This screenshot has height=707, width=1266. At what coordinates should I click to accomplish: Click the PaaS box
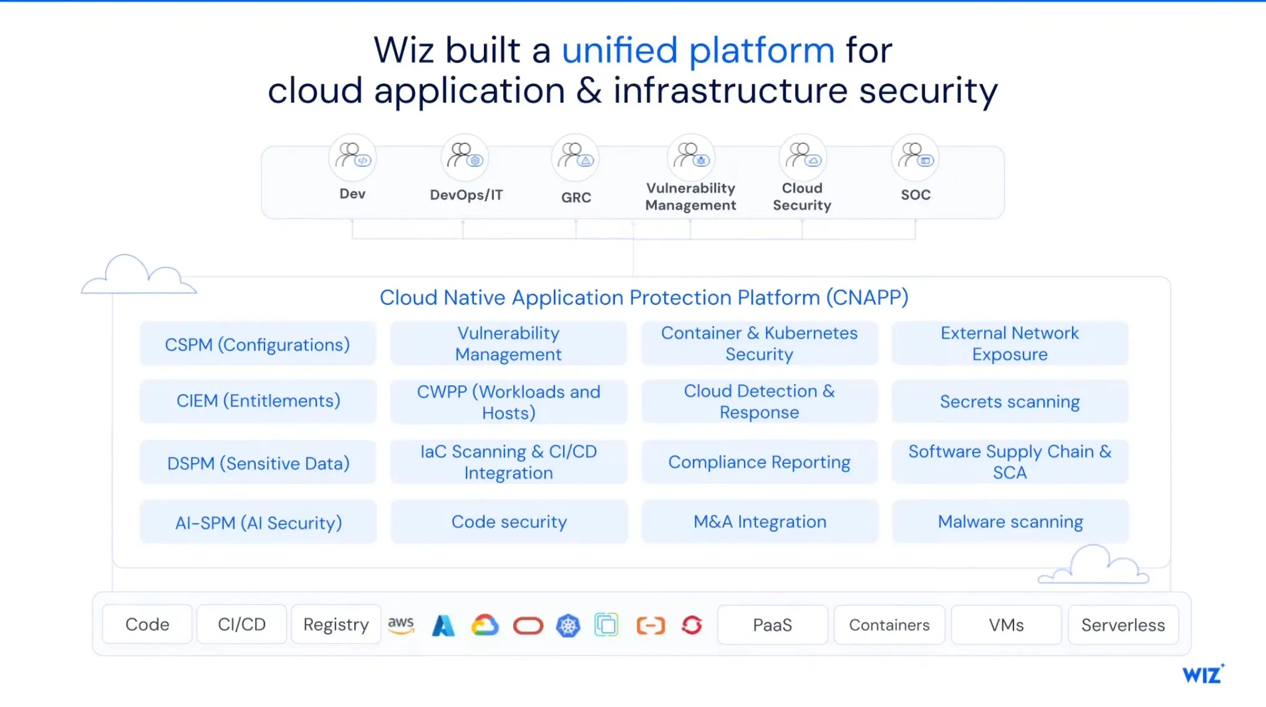tap(773, 625)
